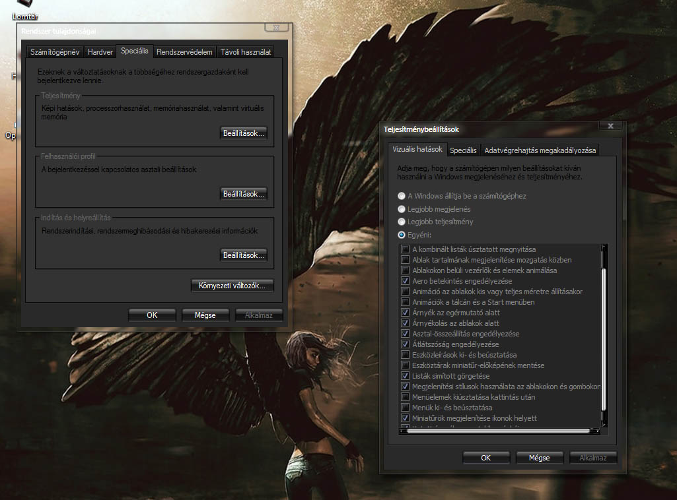Uncheck Átlátszóság engedélyezése
This screenshot has height=500, width=677.
[x=406, y=344]
